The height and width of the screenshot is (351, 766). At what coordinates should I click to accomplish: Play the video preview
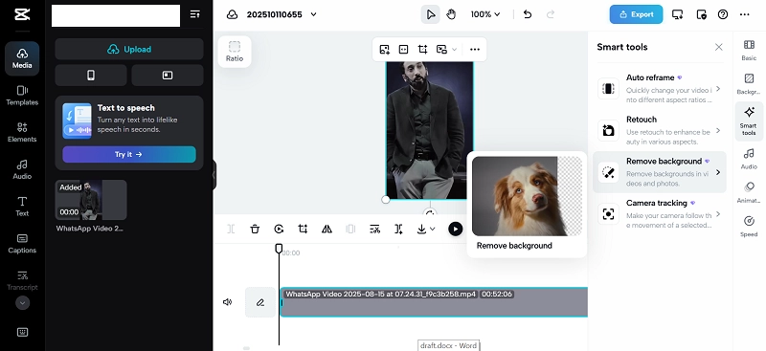tap(456, 229)
